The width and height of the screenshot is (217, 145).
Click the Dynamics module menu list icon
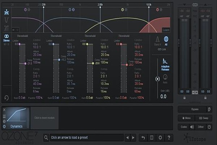coord(4,116)
